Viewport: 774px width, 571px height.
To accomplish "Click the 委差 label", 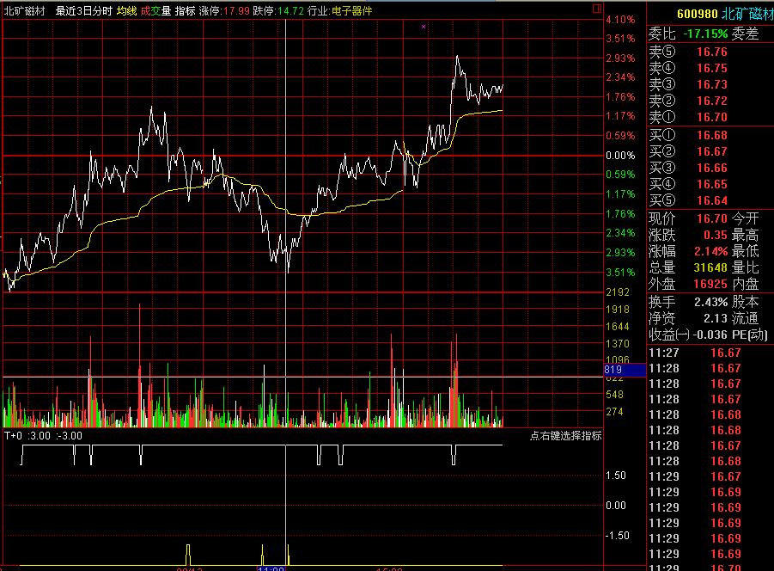I will coord(745,34).
